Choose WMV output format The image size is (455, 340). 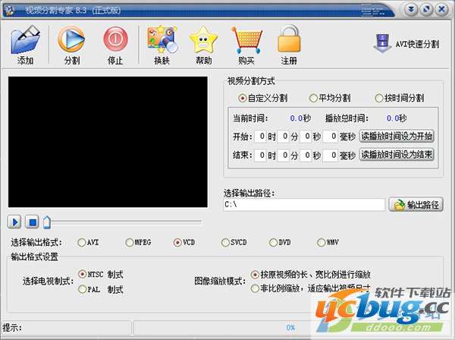coord(328,242)
